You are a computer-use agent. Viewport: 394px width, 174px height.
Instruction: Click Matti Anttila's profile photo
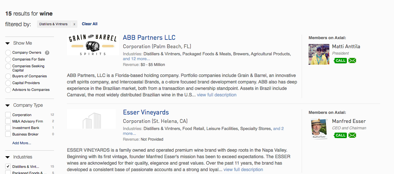pos(319,54)
